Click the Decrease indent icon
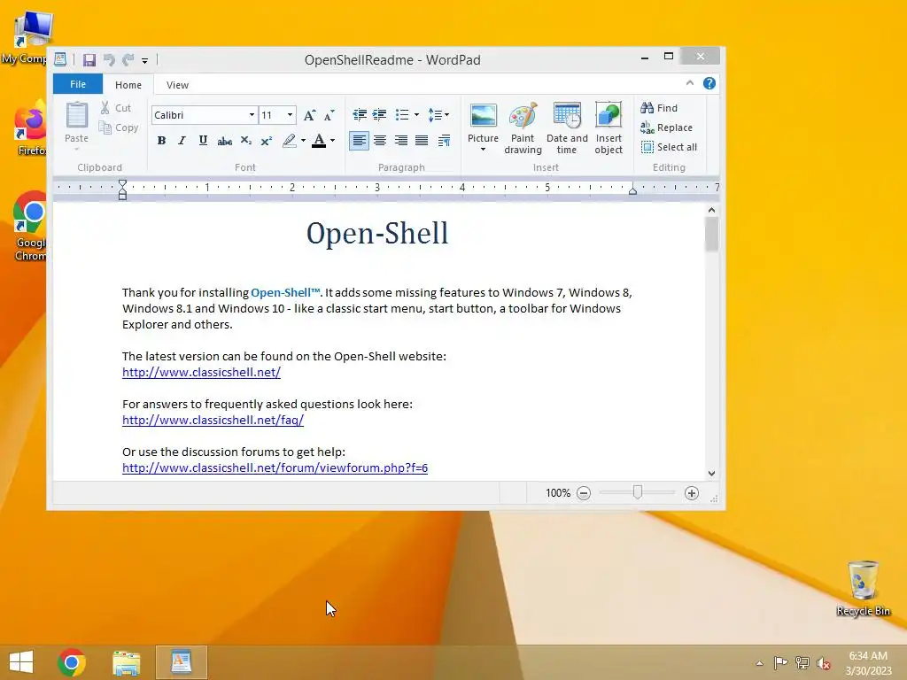The width and height of the screenshot is (907, 680). coord(360,114)
